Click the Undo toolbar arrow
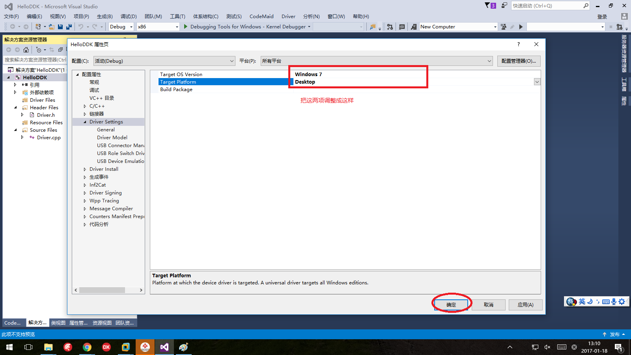The height and width of the screenshot is (355, 631). click(x=81, y=27)
